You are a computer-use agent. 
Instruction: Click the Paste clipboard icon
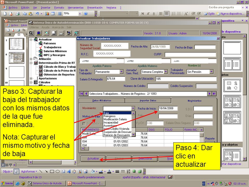[x=30, y=14]
